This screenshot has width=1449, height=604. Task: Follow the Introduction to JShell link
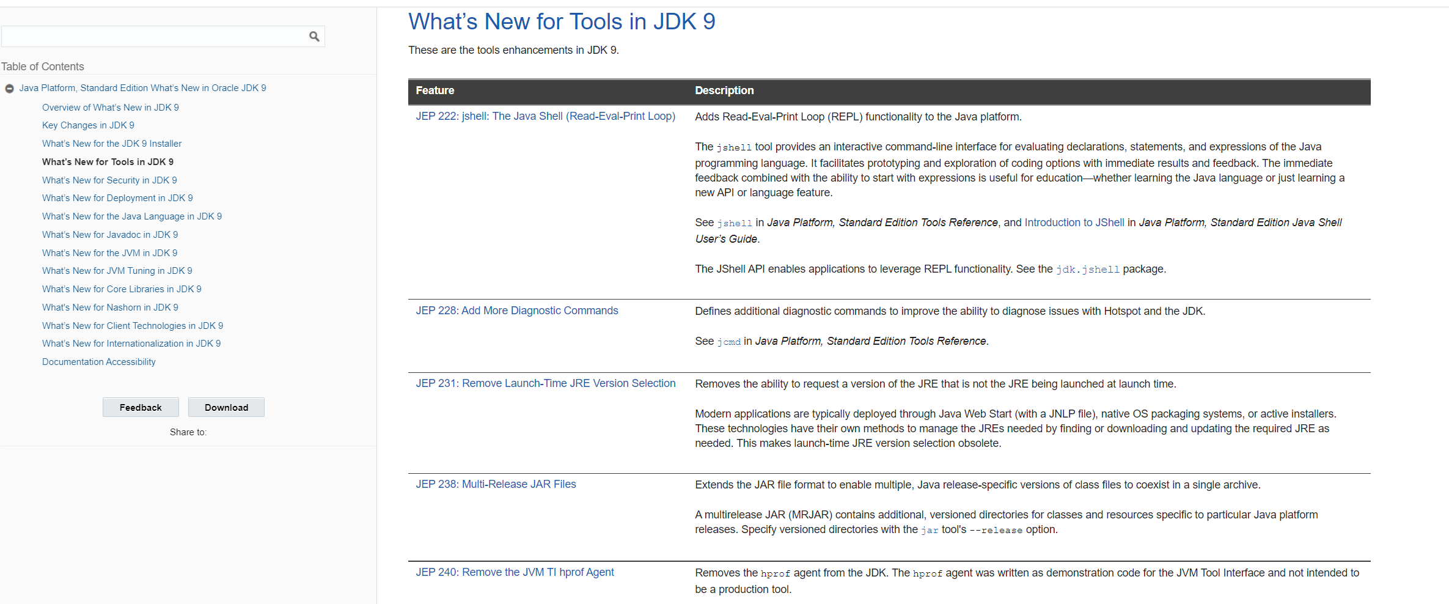[1074, 223]
